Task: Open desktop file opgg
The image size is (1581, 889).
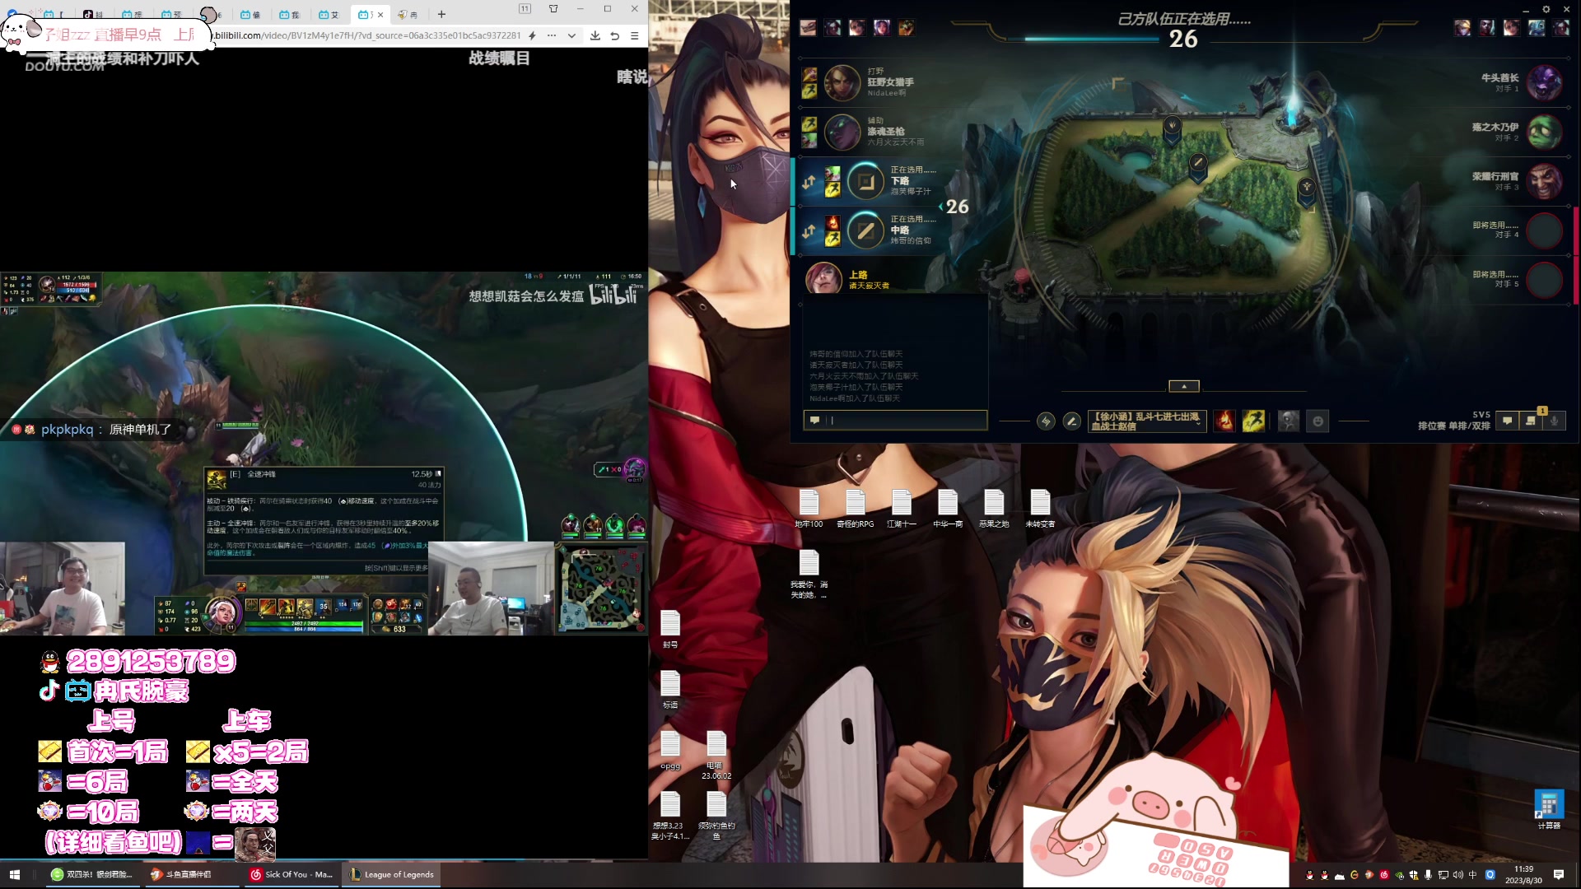Action: (670, 750)
